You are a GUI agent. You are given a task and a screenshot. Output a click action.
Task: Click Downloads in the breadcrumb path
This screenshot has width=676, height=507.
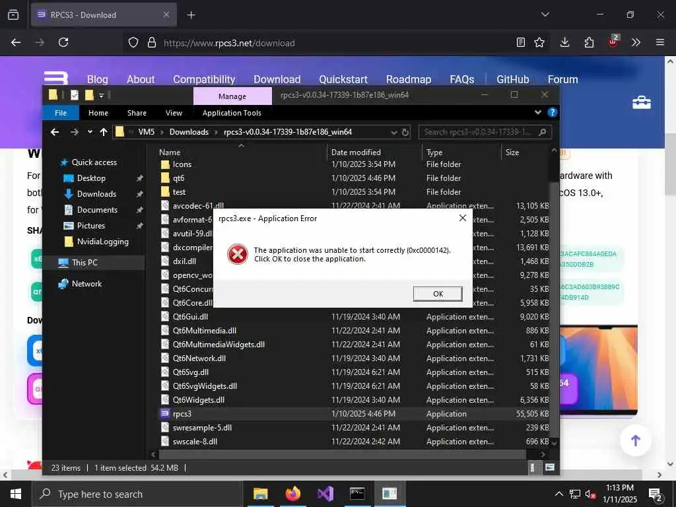tap(189, 132)
